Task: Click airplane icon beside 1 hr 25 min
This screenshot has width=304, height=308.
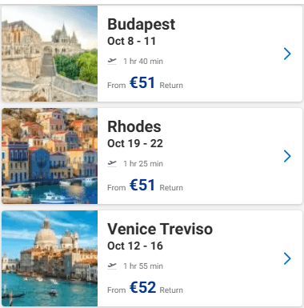Action: (x=112, y=163)
